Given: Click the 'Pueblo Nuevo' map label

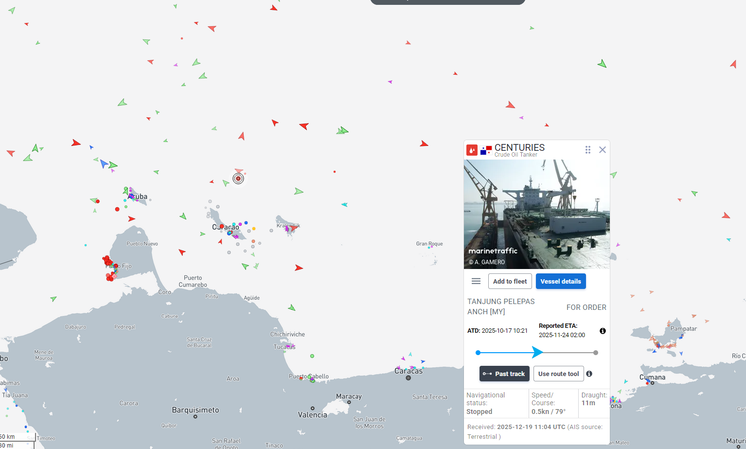Looking at the screenshot, I should click(142, 244).
